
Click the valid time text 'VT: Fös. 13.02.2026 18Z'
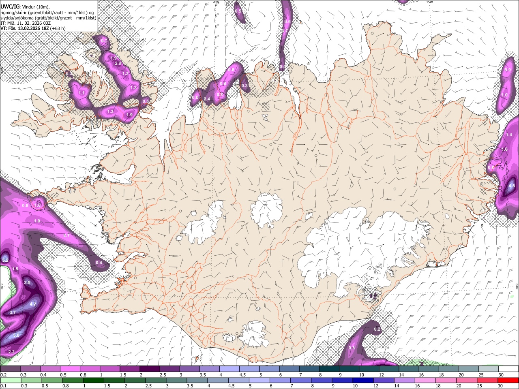(x=25, y=28)
